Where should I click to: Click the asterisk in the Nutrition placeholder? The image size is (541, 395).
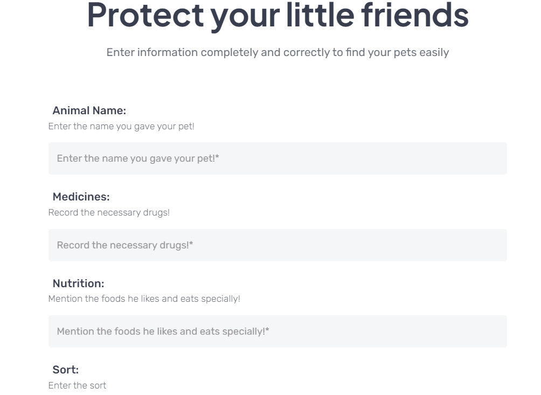[267, 330]
